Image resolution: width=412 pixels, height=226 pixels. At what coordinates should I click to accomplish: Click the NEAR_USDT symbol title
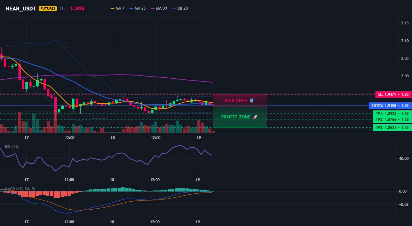click(21, 8)
